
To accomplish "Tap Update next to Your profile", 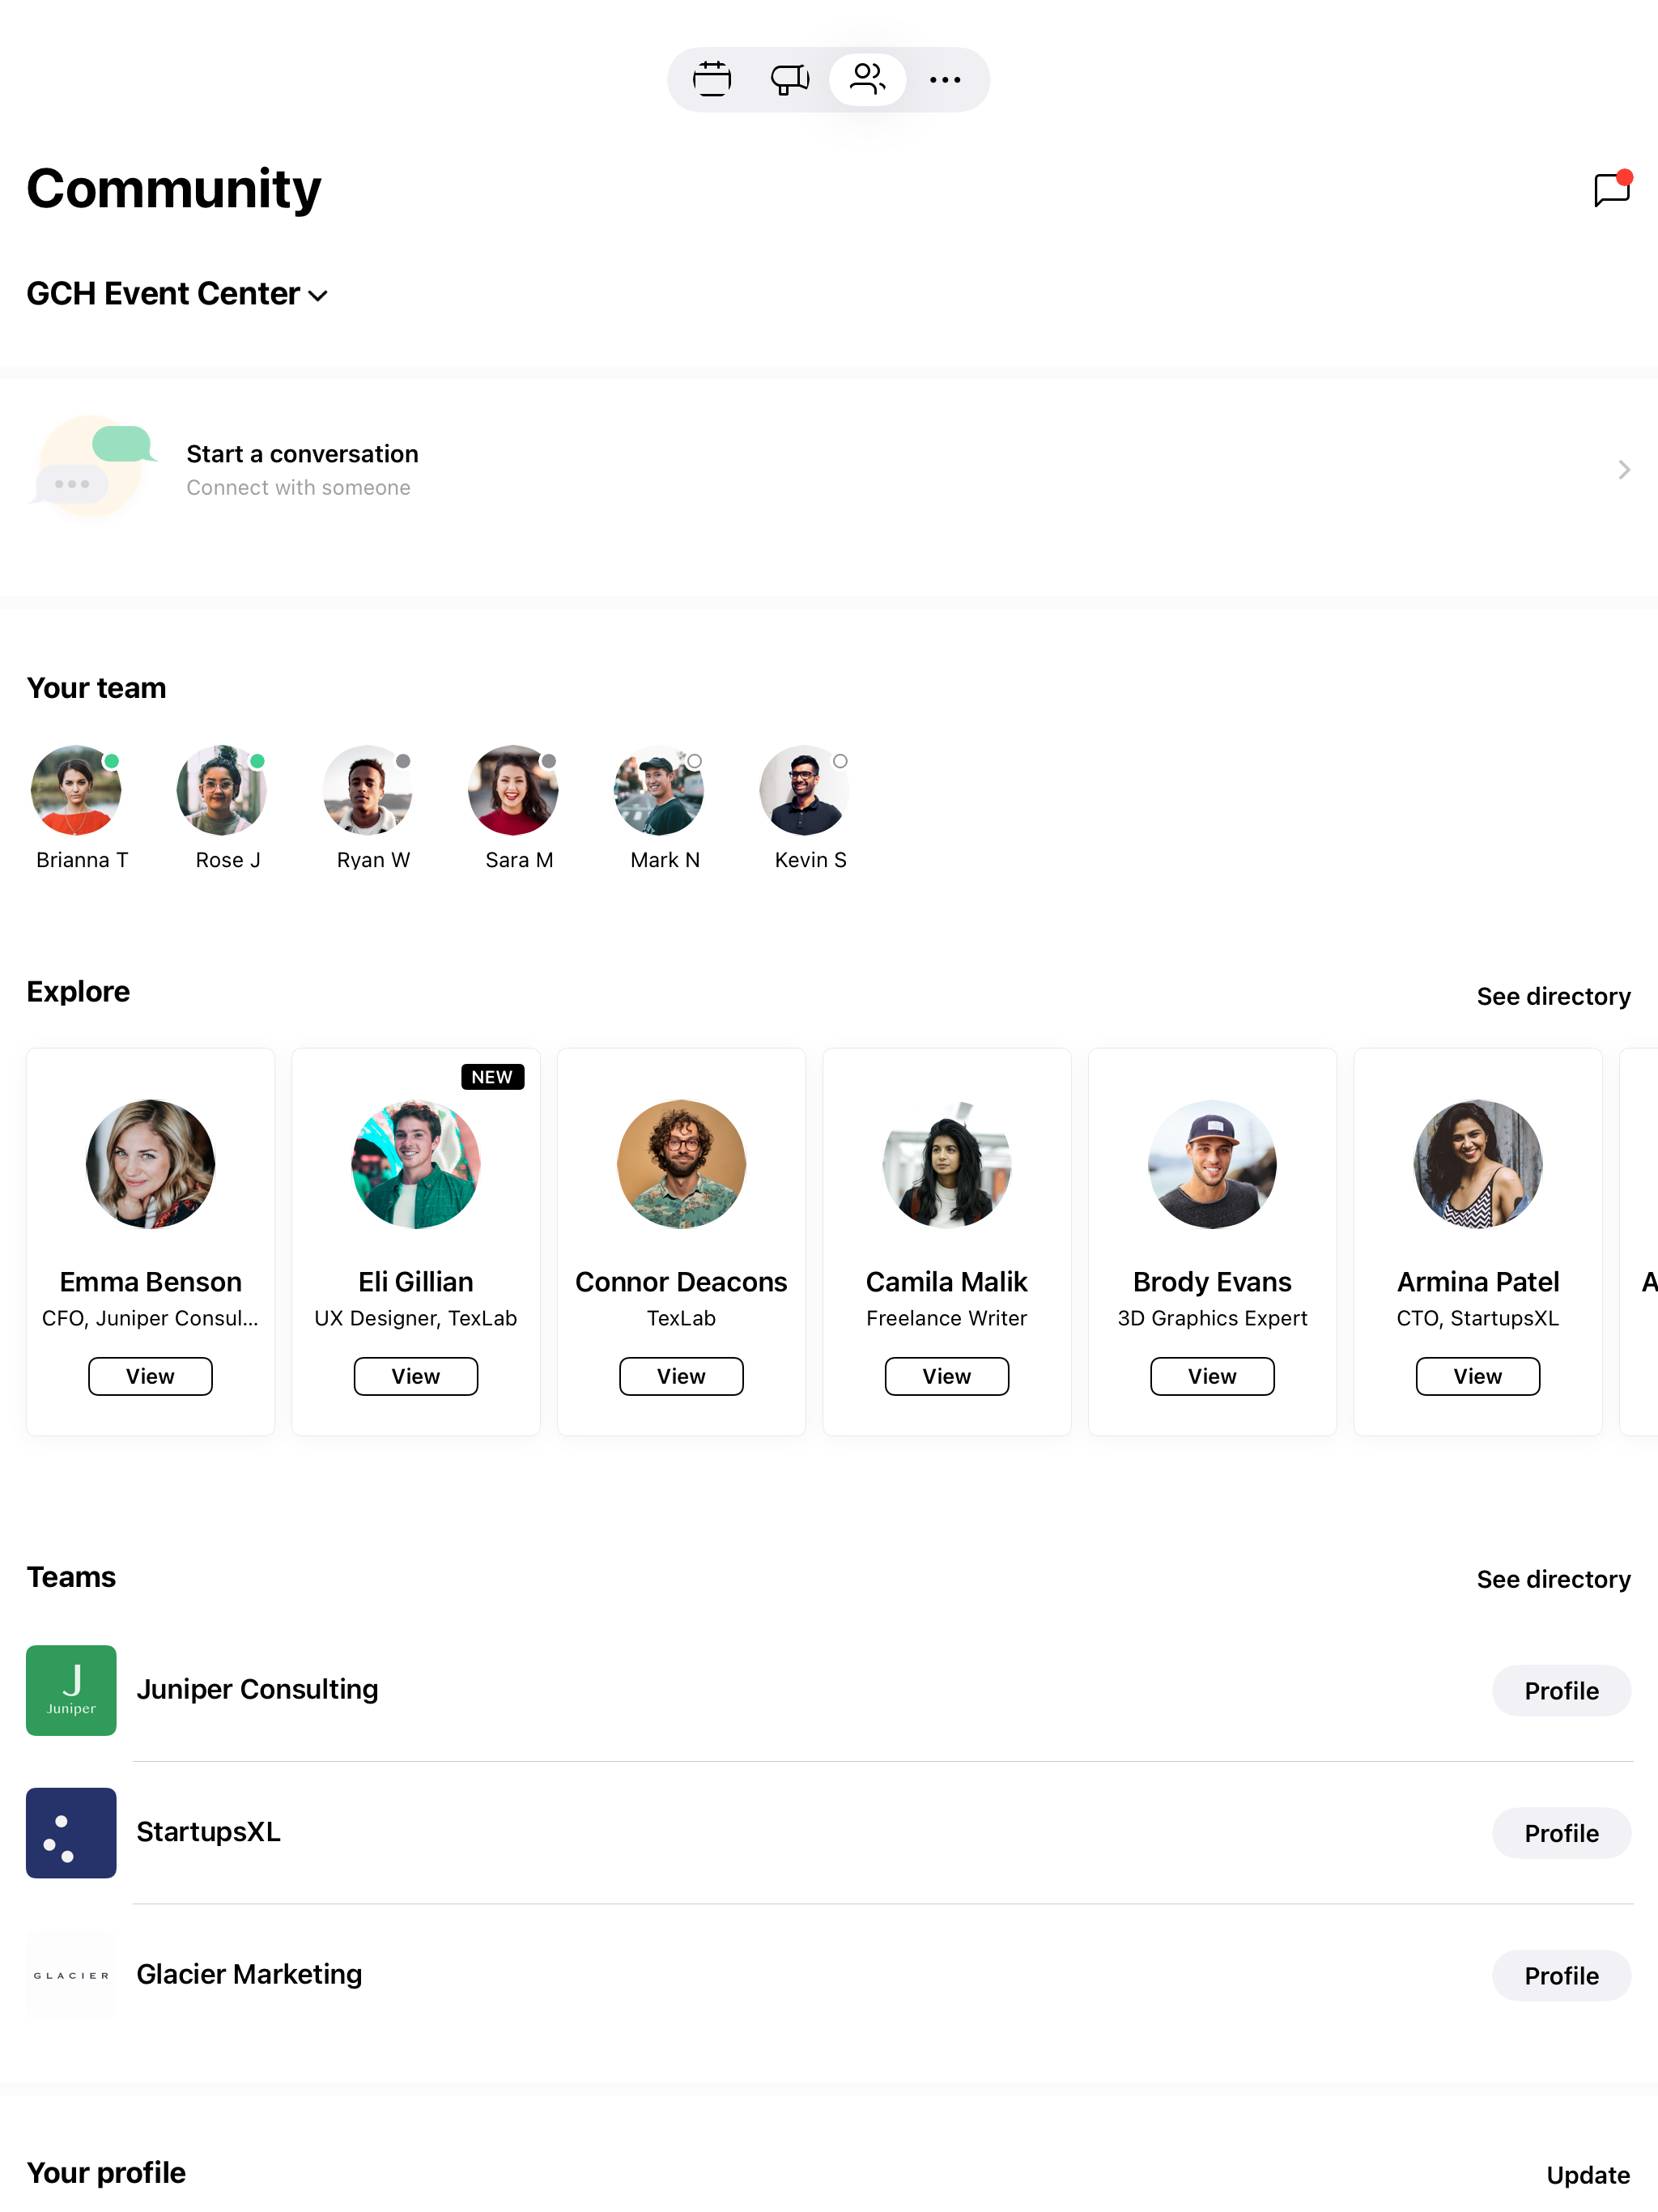I will pos(1588,2175).
